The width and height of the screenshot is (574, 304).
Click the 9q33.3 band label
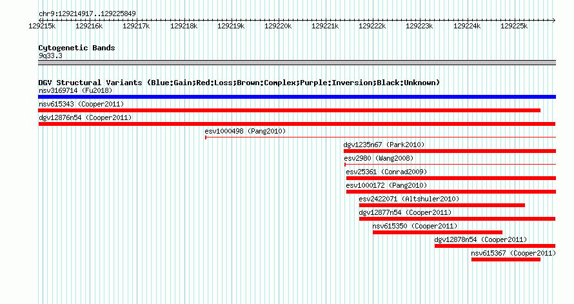(x=50, y=56)
